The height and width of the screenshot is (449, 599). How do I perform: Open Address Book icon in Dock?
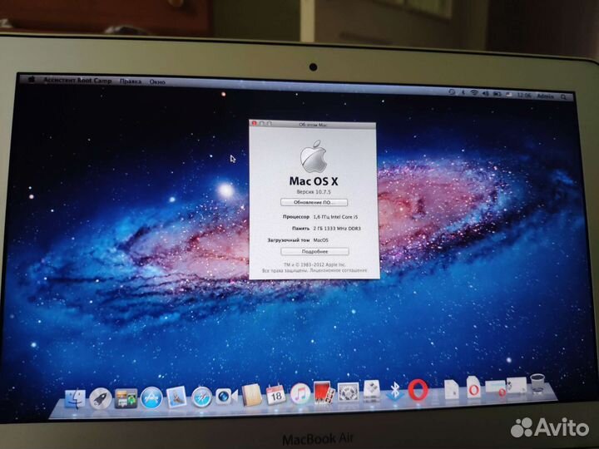click(251, 395)
